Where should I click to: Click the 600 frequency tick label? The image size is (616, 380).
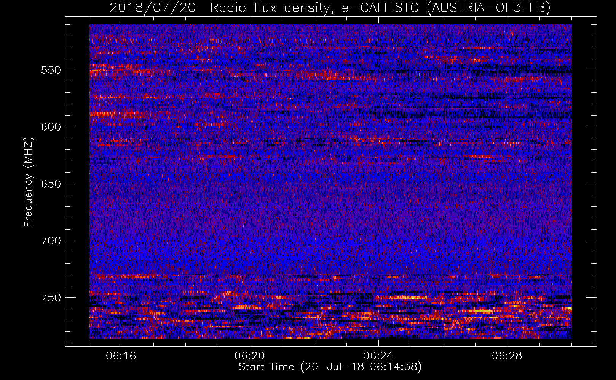(x=51, y=127)
